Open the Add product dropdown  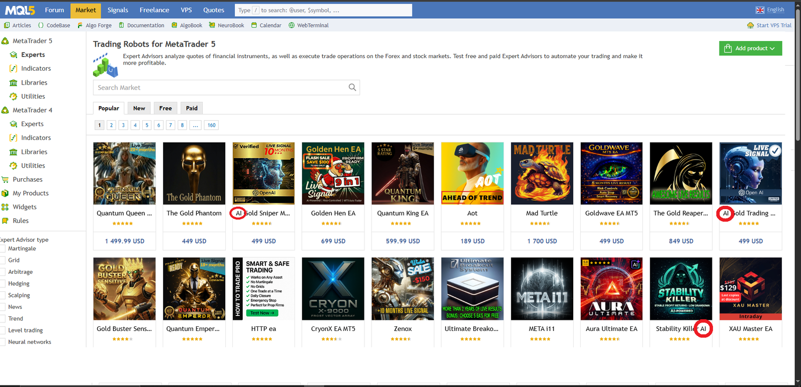[750, 49]
